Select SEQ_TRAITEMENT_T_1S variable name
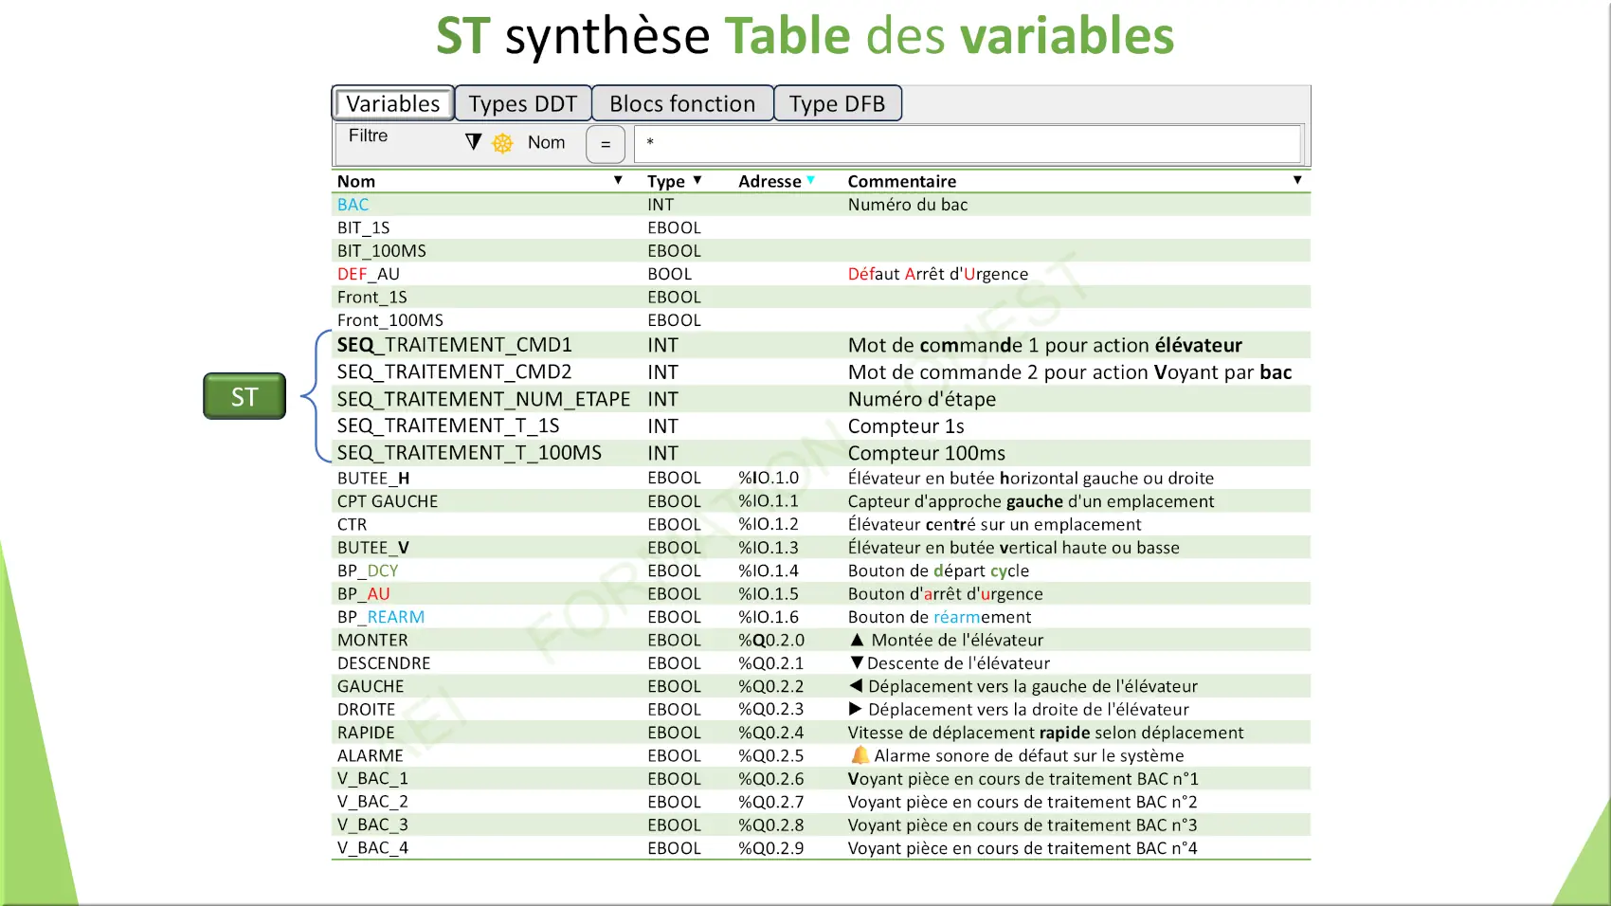Image resolution: width=1611 pixels, height=906 pixels. tap(448, 426)
